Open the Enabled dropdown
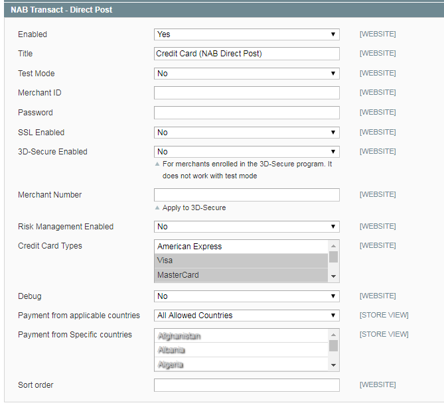The width and height of the screenshot is (444, 409). pyautogui.click(x=246, y=34)
